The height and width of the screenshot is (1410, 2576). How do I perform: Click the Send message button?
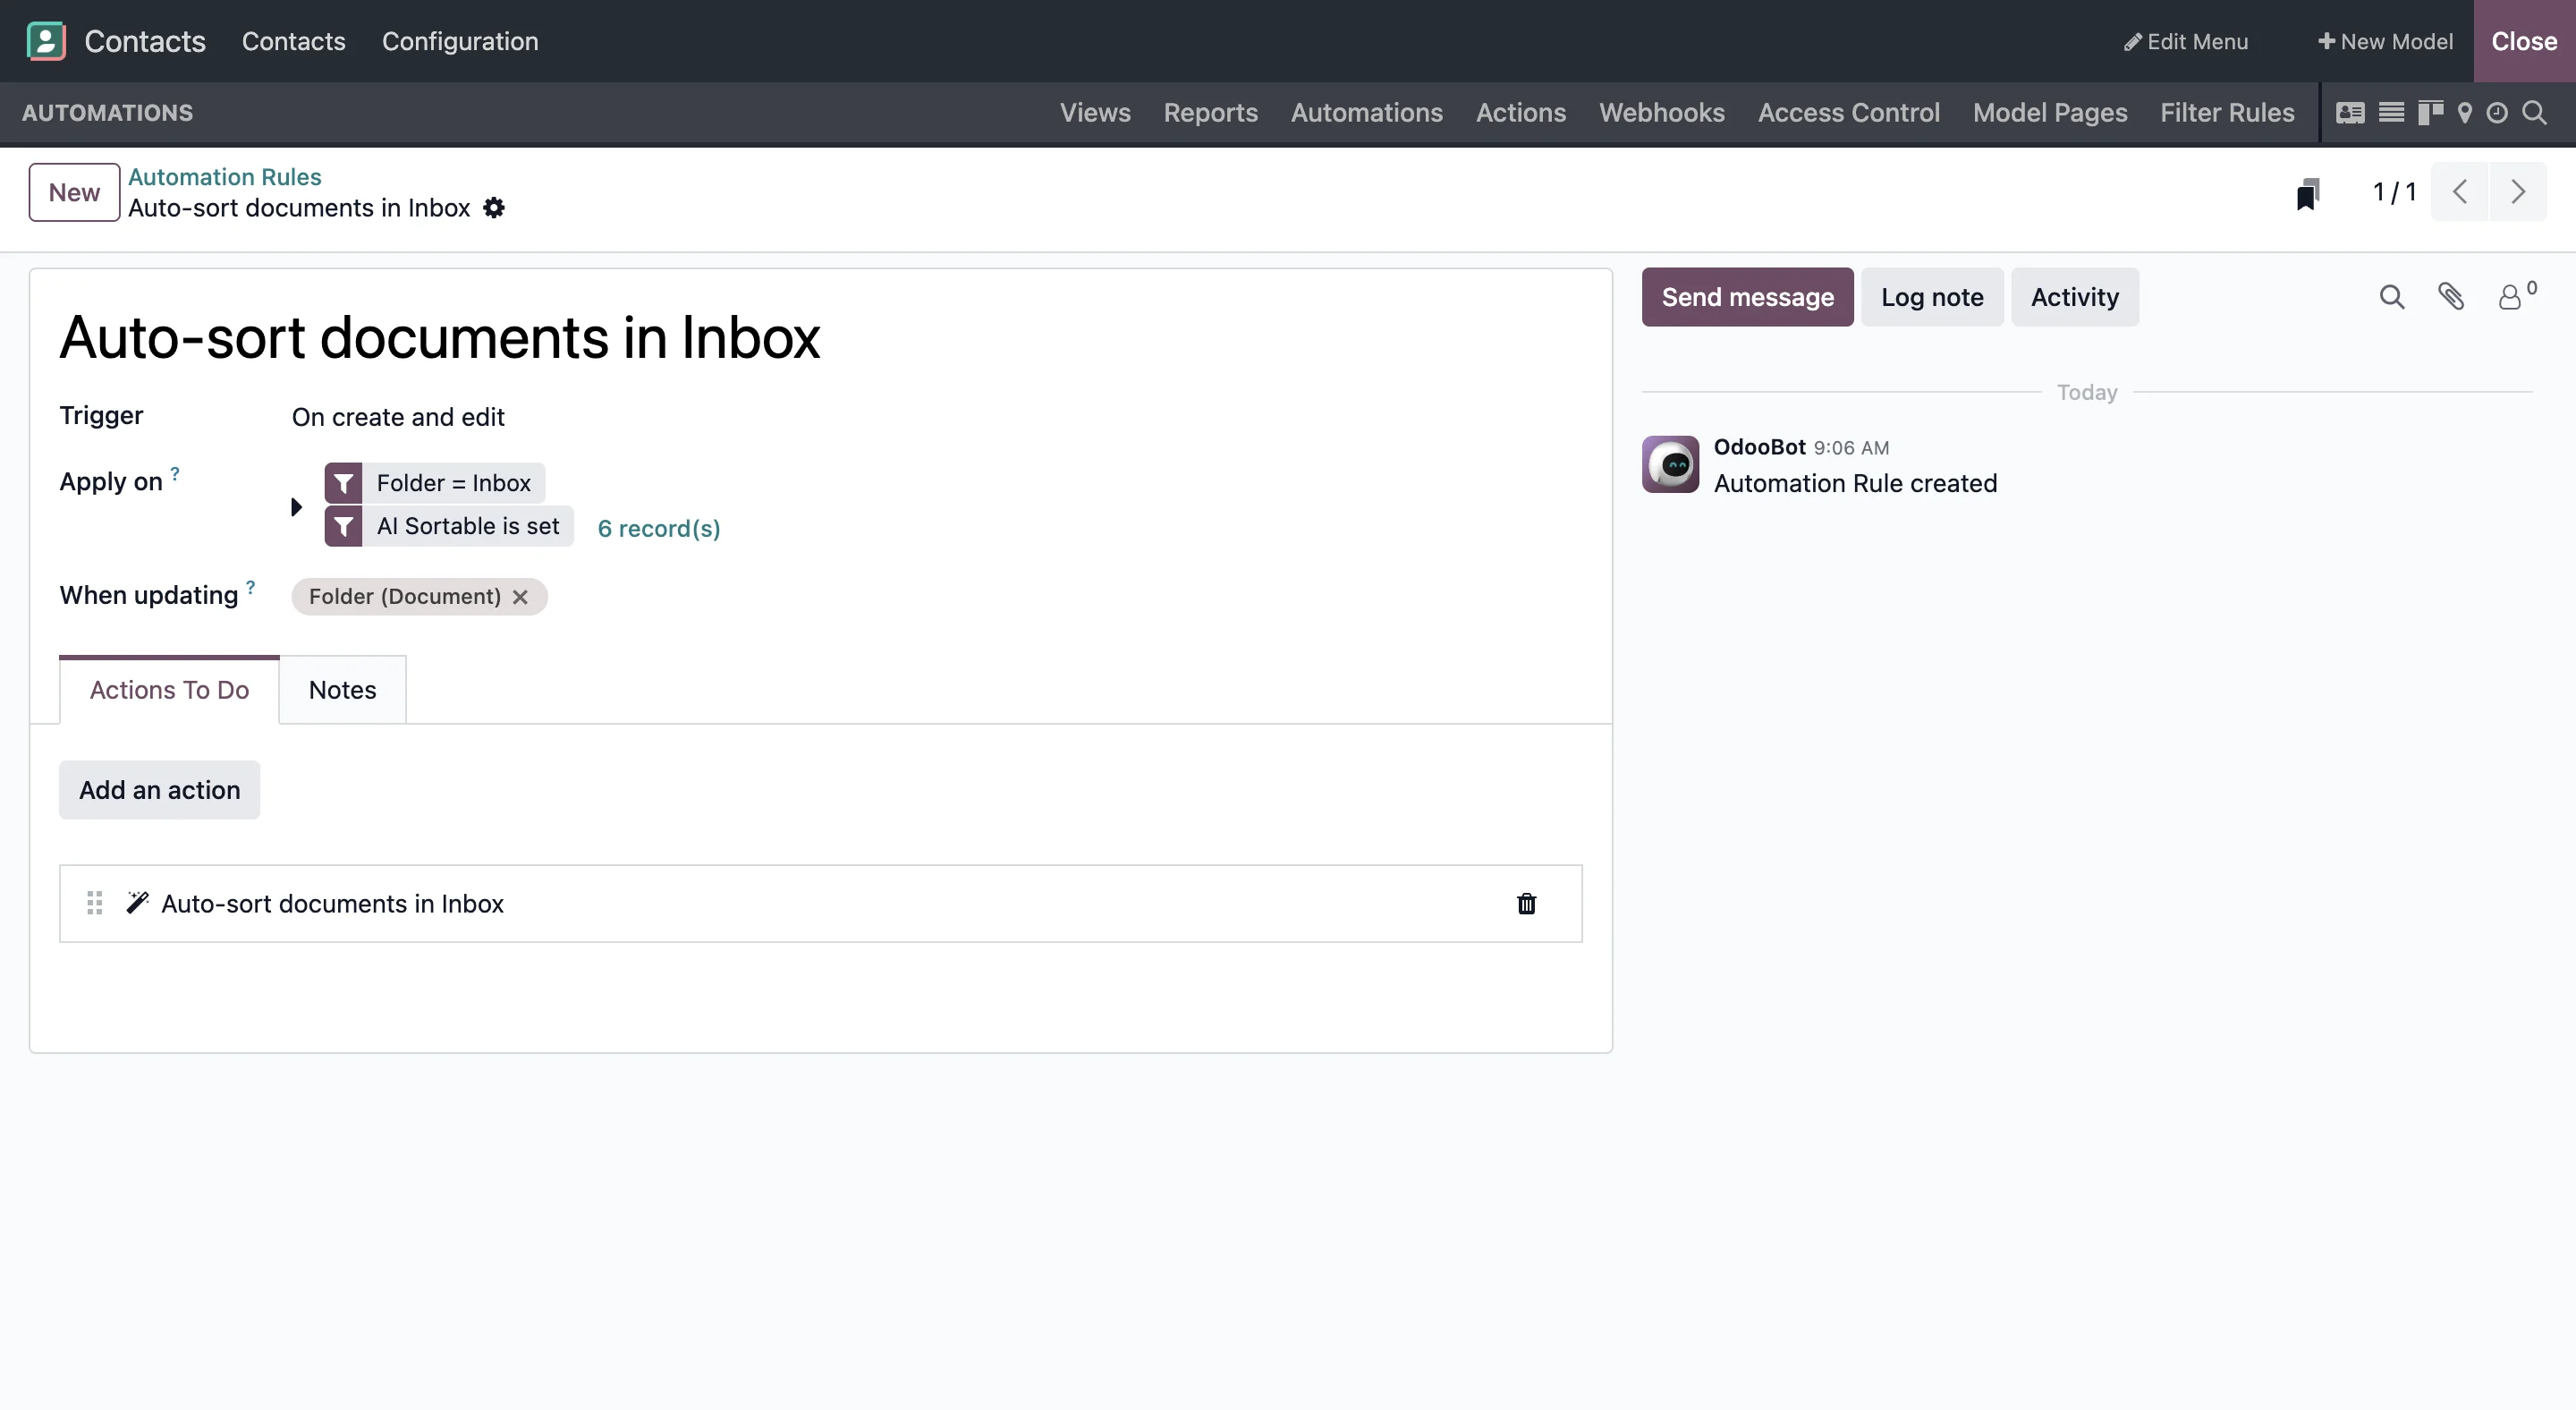point(1747,297)
